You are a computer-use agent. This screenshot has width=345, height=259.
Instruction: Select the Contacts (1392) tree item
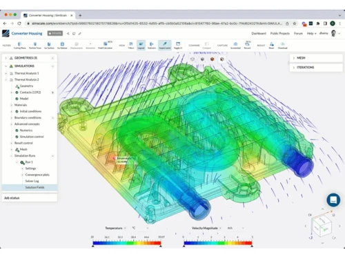coord(30,93)
